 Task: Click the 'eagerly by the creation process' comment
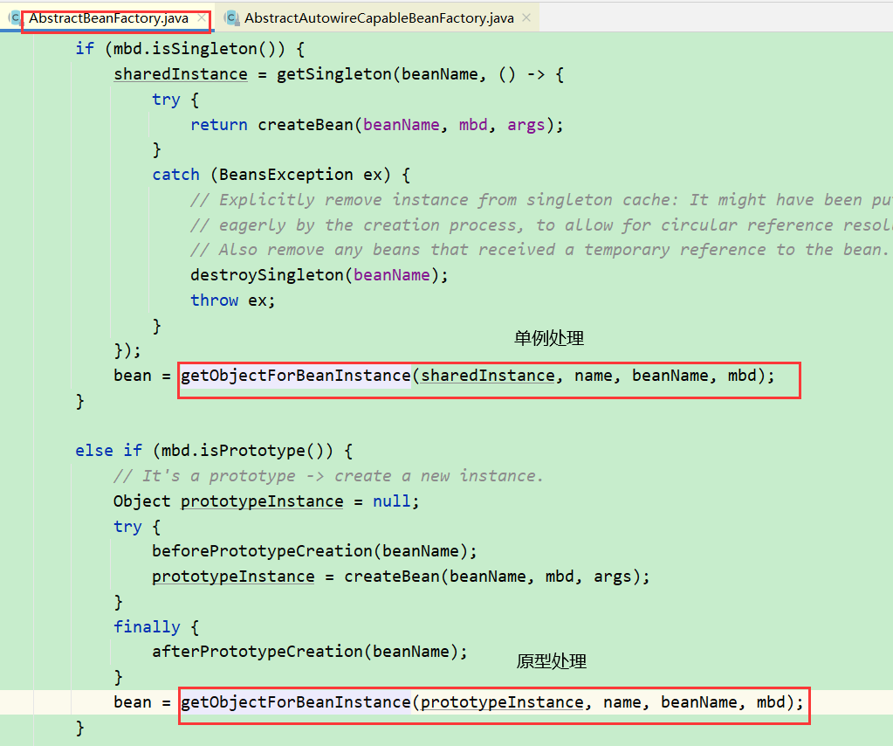coord(541,225)
